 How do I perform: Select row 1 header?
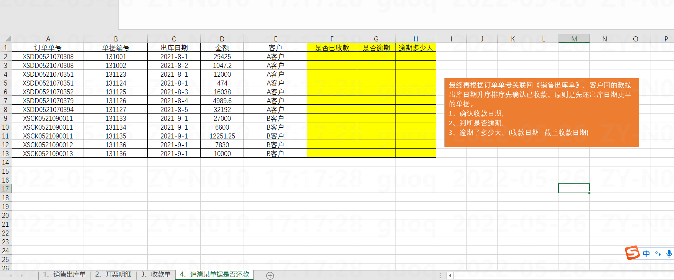6,48
